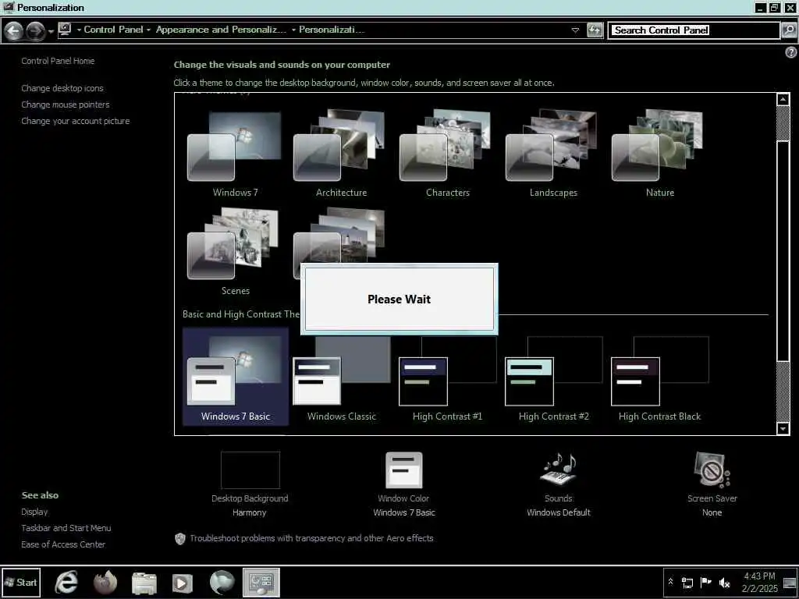Click Control Panel in breadcrumb
The image size is (799, 599).
[x=113, y=30]
